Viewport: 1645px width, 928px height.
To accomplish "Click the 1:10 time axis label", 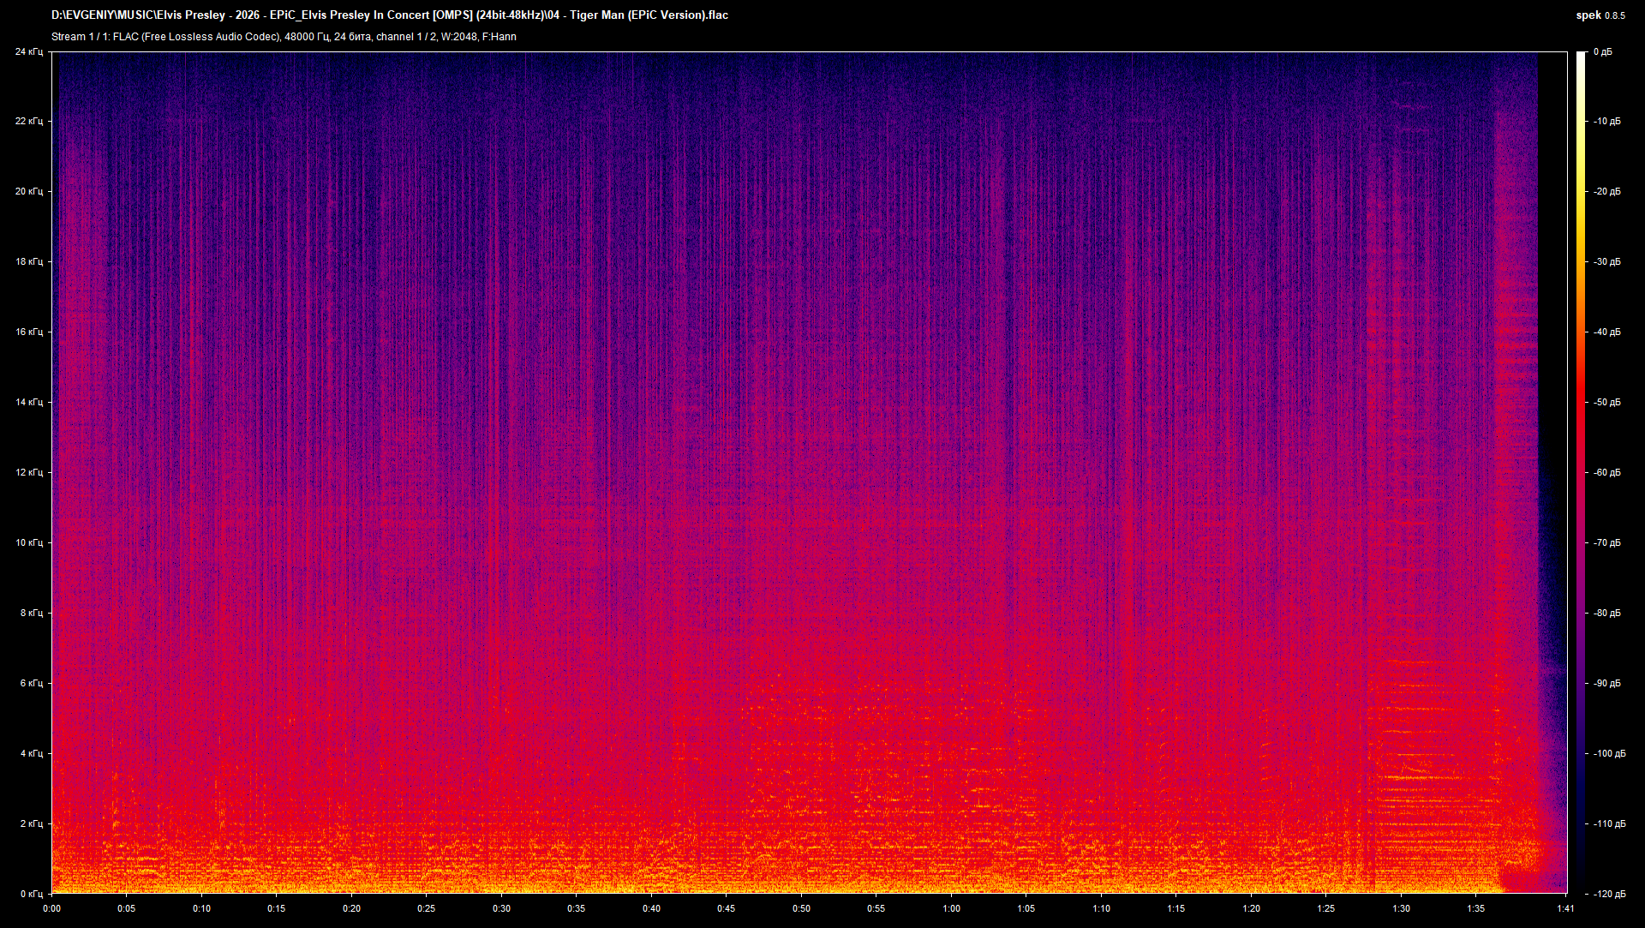I will point(1101,909).
